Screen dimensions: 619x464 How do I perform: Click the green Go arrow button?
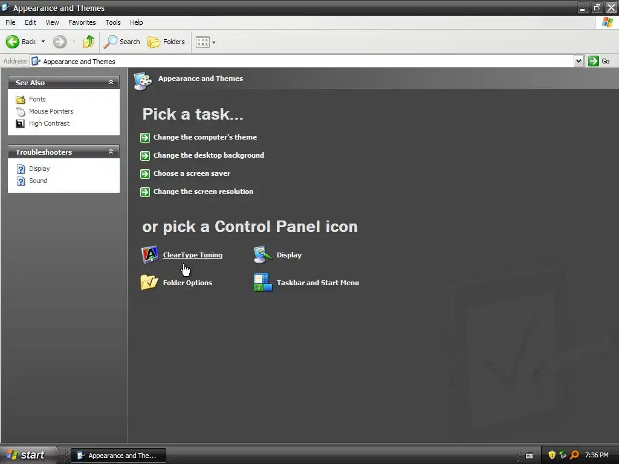(594, 61)
